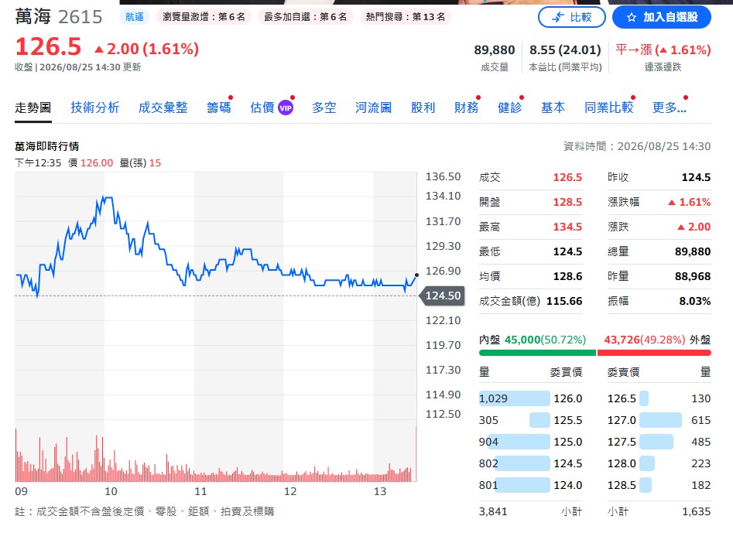Click the 124.50 price marker on chart

[443, 296]
